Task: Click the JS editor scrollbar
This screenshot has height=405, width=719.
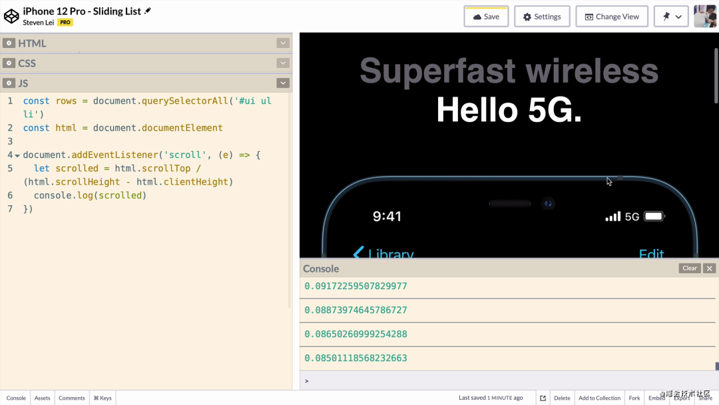Action: click(290, 201)
